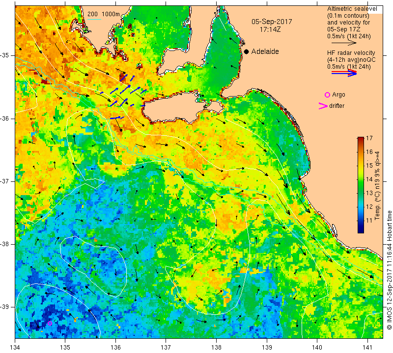
Task: Click the cyan 200 1000m depth contour legend line
Action: [94, 20]
